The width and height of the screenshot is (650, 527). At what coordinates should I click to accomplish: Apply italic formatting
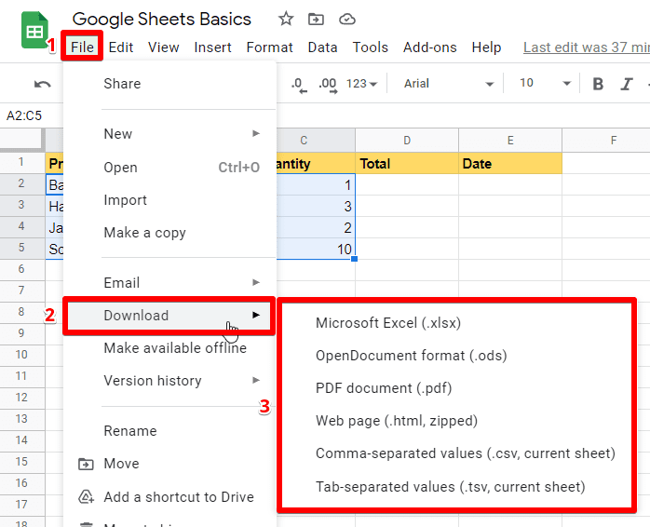point(627,84)
